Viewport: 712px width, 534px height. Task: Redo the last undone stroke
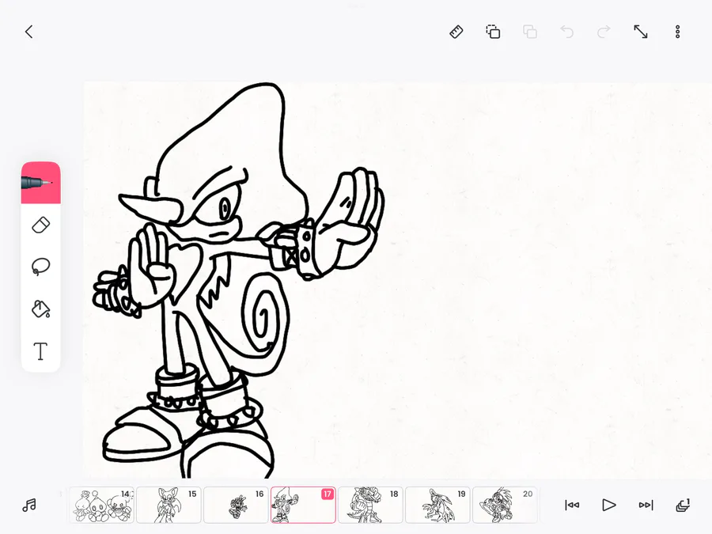[604, 32]
